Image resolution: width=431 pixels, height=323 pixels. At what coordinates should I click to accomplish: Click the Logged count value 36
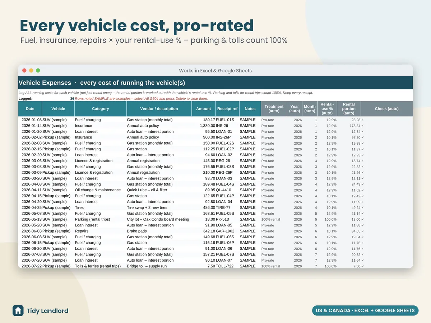point(72,99)
